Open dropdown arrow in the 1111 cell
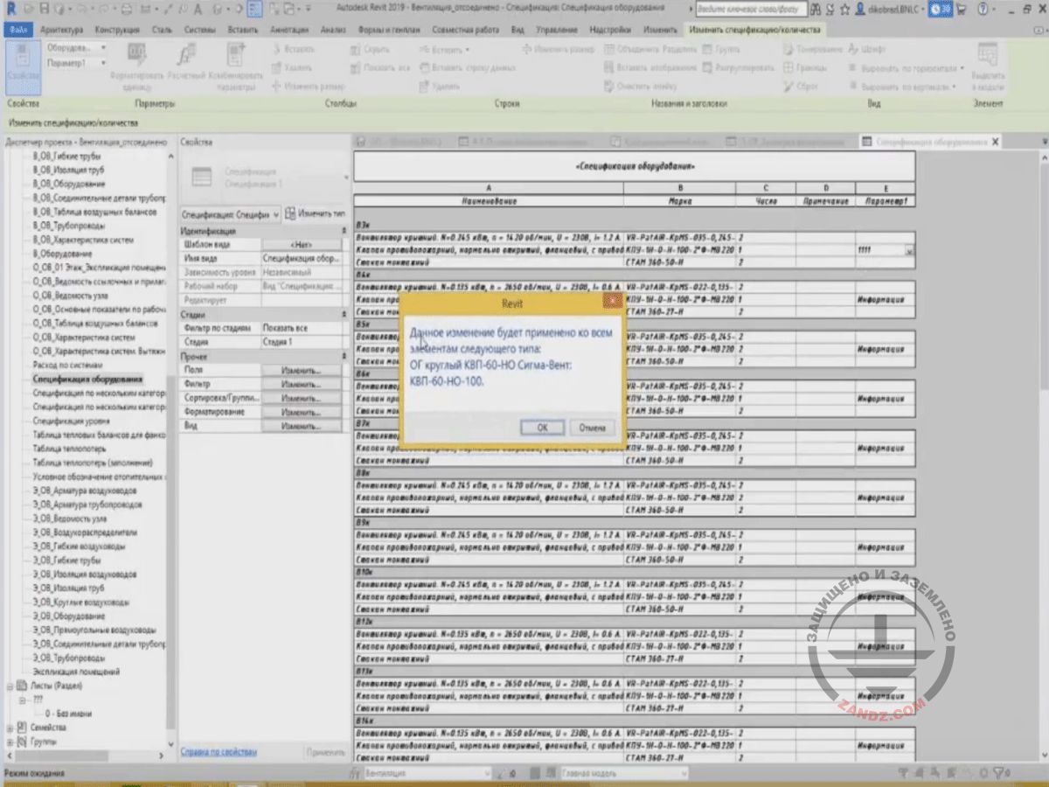Image resolution: width=1049 pixels, height=787 pixels. click(x=910, y=250)
